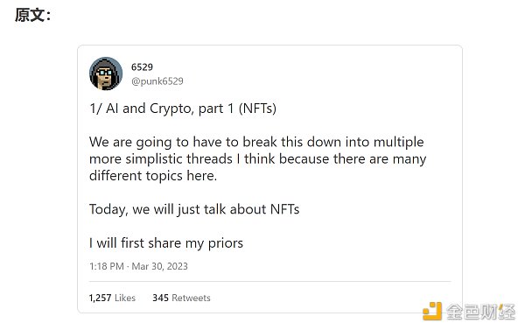Click the word Retweets under the tweet
This screenshot has width=525, height=330.
[191, 298]
